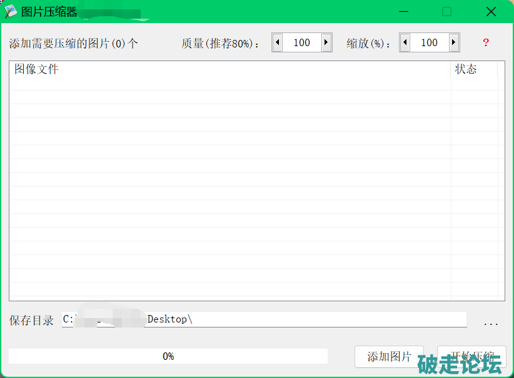Click the app icon in title bar
514x378 pixels.
(x=11, y=12)
